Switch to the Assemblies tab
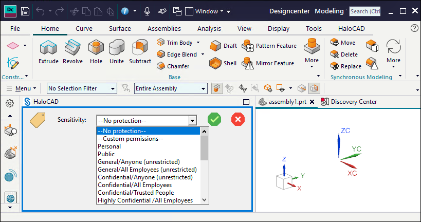This screenshot has height=222, width=421. tap(164, 28)
